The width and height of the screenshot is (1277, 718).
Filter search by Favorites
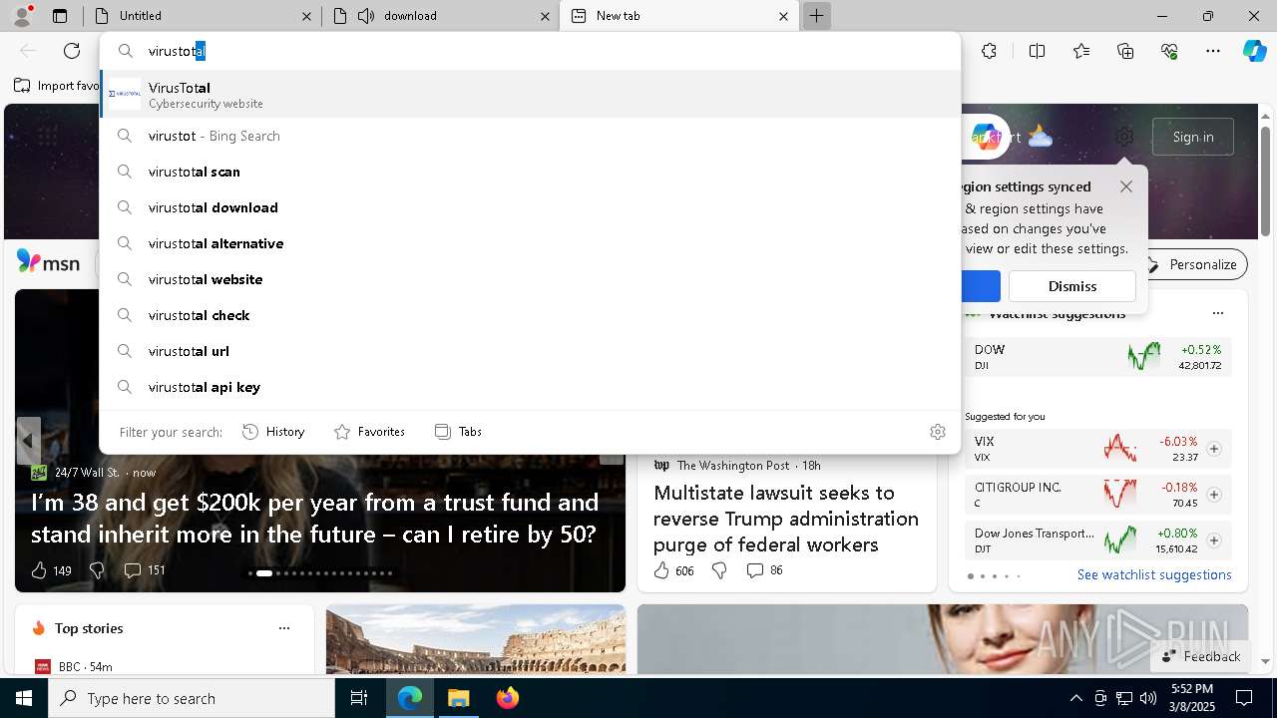coord(370,432)
